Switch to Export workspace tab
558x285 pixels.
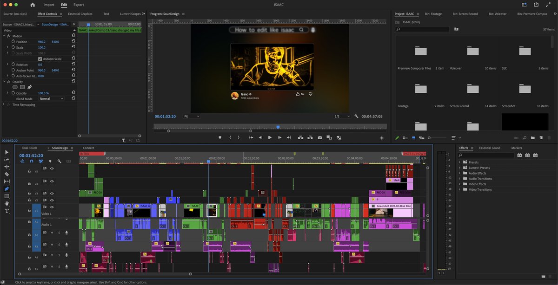[x=79, y=5]
